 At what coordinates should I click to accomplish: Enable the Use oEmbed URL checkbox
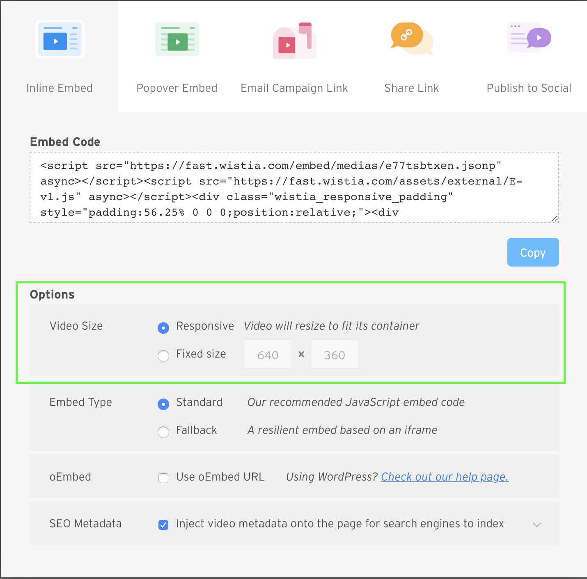(163, 478)
